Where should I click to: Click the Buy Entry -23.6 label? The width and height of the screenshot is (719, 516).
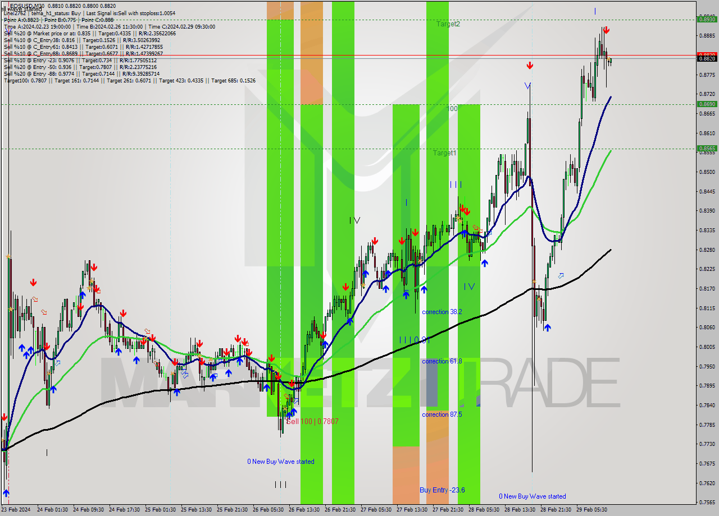pos(442,490)
